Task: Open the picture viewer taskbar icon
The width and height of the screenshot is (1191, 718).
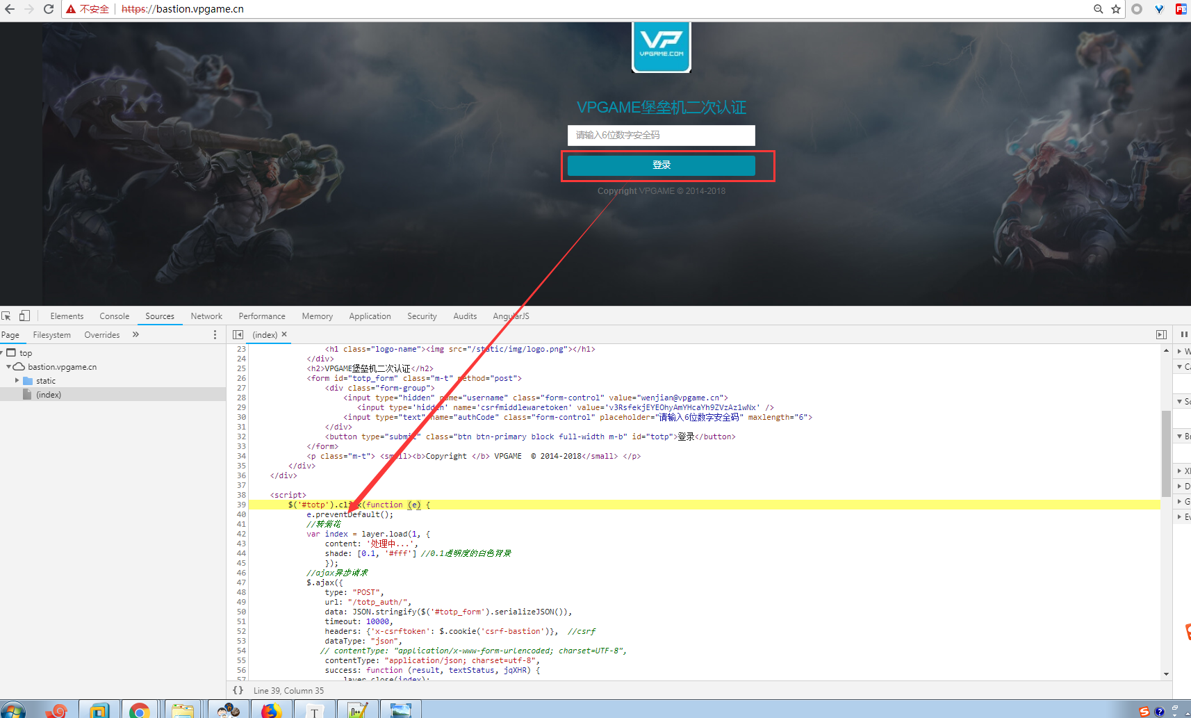Action: [401, 710]
